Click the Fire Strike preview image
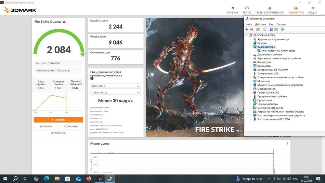The image size is (325, 183). (x=195, y=77)
